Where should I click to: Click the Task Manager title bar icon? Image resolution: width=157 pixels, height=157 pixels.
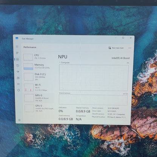tap(17, 38)
